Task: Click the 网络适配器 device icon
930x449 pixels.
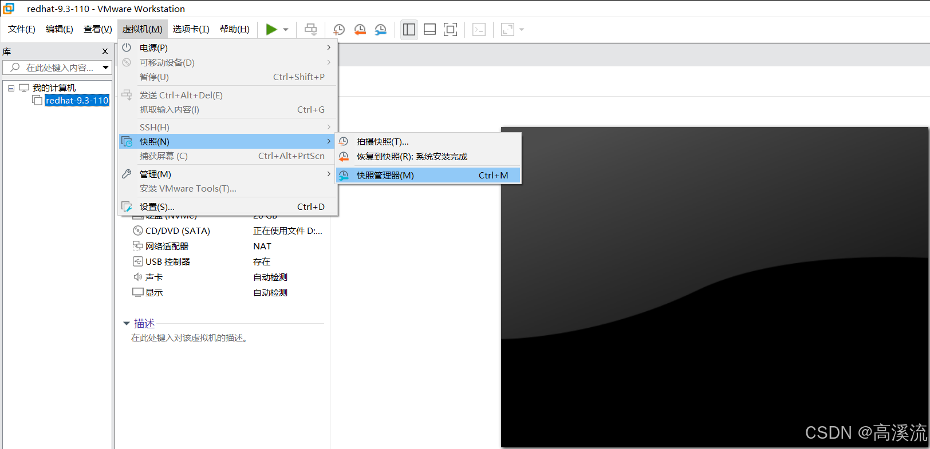Action: point(137,246)
